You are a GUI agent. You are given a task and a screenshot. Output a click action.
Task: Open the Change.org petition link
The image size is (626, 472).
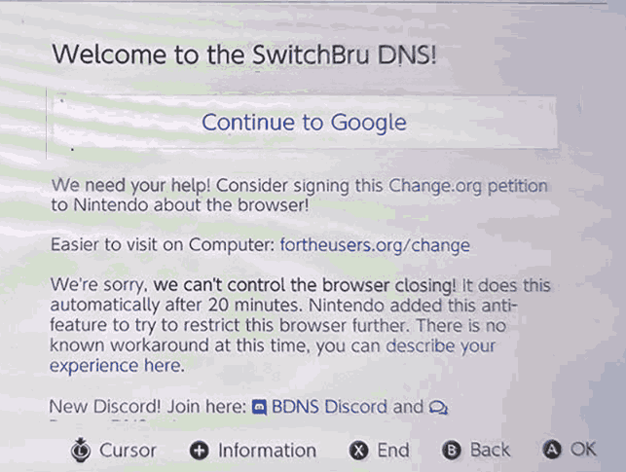(467, 185)
